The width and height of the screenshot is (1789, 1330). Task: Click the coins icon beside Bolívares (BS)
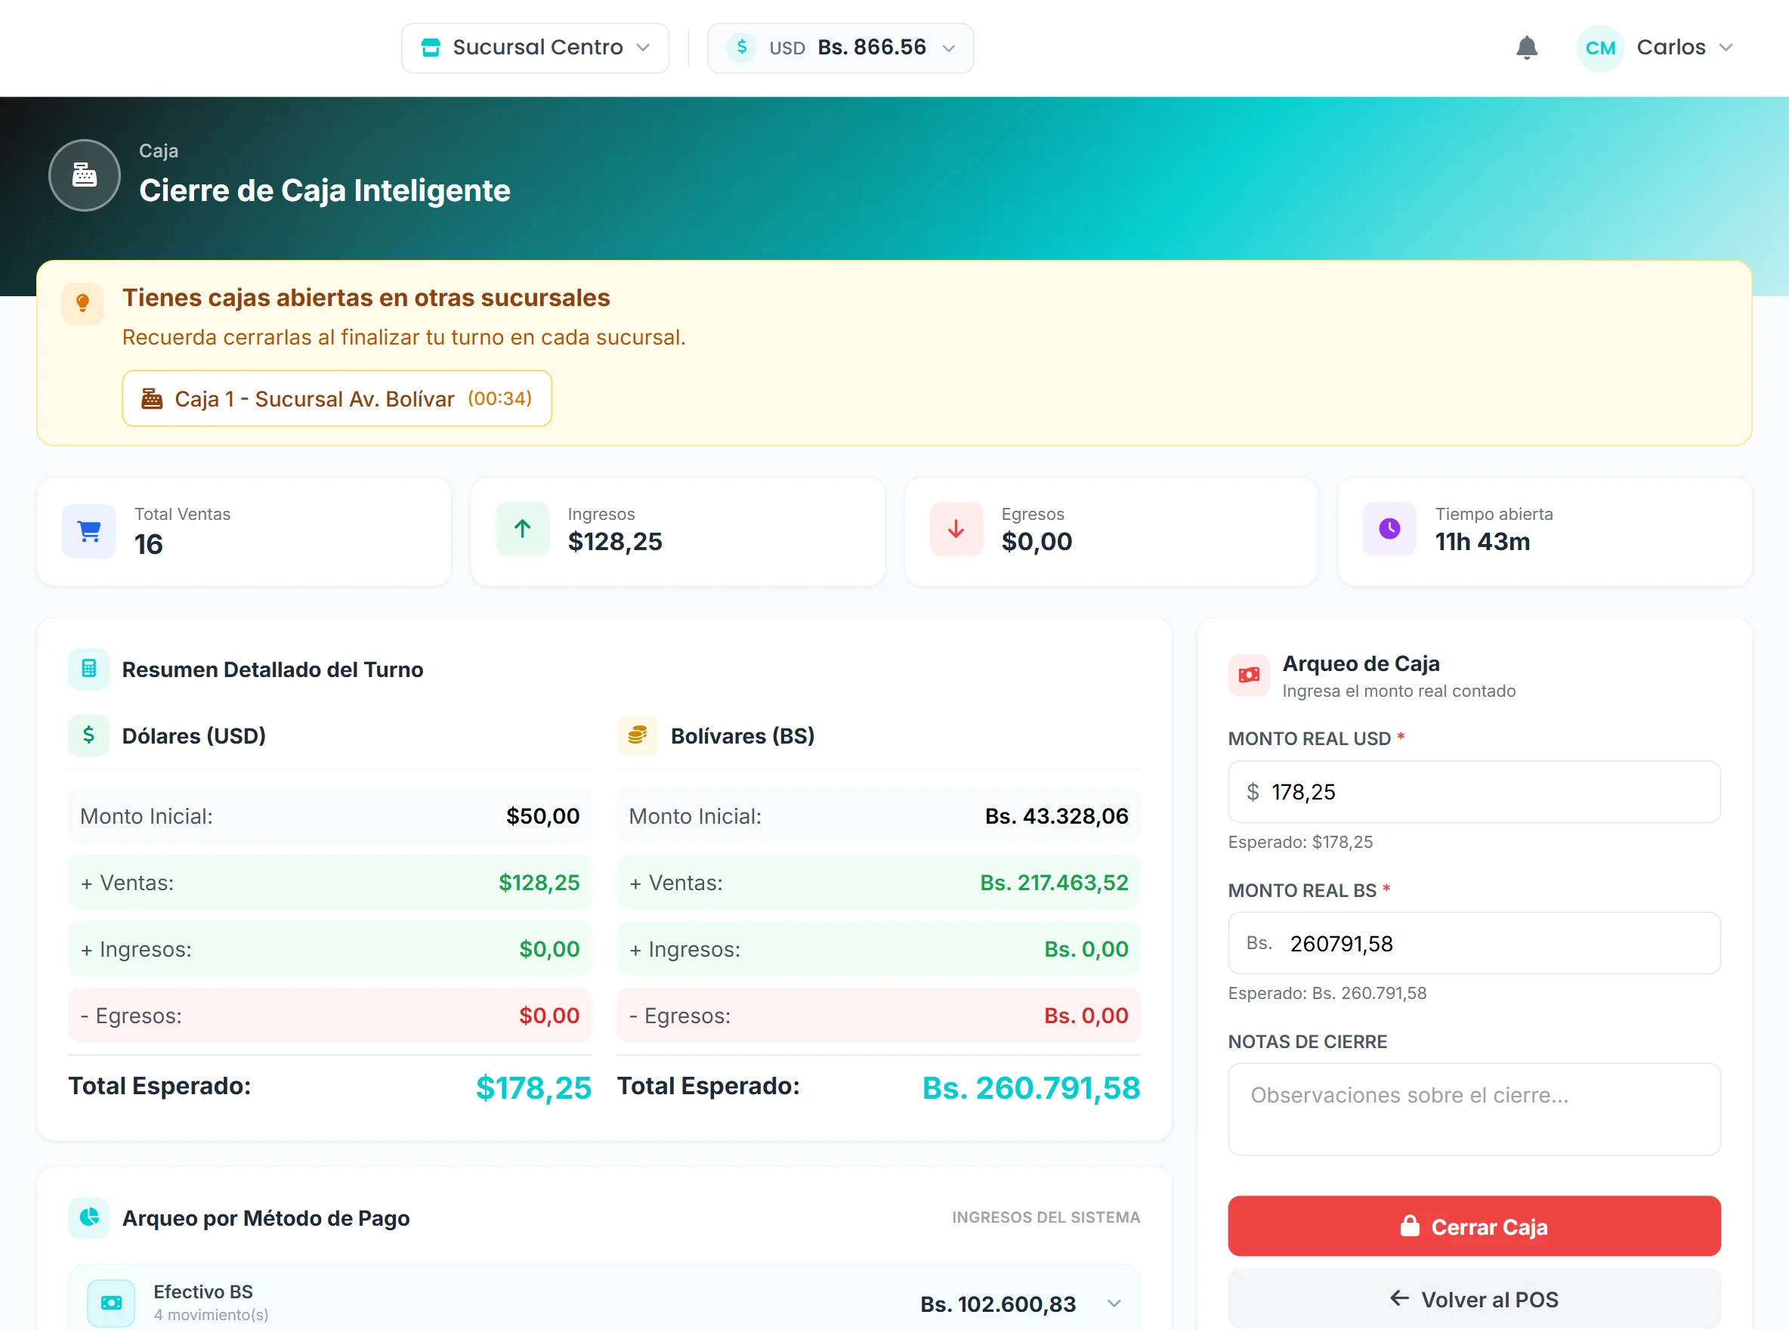click(x=638, y=735)
